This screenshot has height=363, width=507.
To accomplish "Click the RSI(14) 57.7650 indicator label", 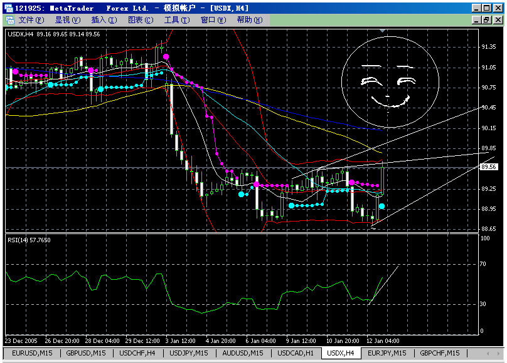I will tap(29, 240).
